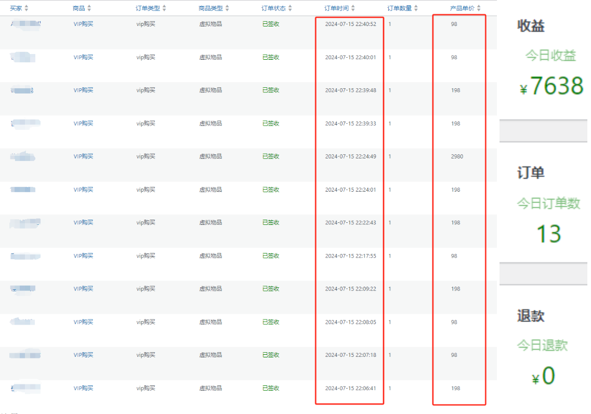
Task: Open VIP购买 link in the 22:24:49 order row
Action: (83, 156)
